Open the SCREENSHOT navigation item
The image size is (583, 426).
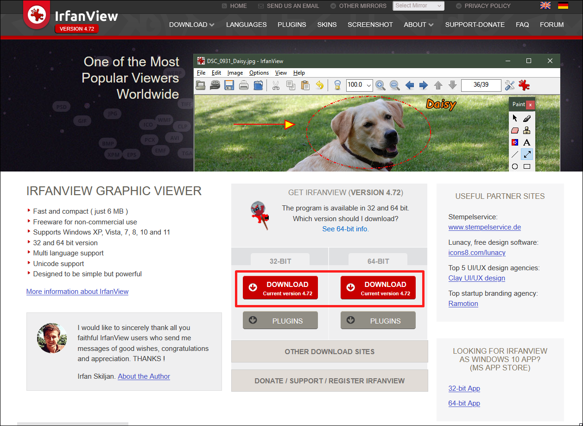point(370,25)
